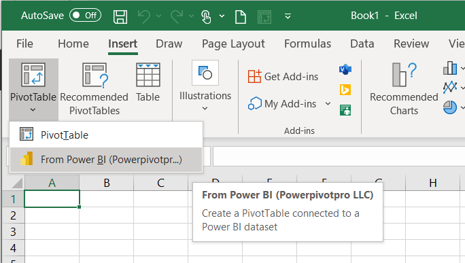The width and height of the screenshot is (465, 263).
Task: Click the Bing Maps add-in icon
Action: tap(345, 90)
